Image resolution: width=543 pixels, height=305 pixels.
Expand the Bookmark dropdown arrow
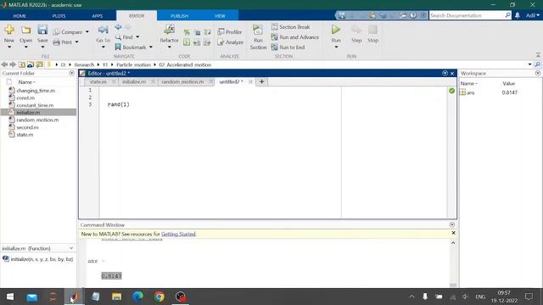click(x=151, y=47)
